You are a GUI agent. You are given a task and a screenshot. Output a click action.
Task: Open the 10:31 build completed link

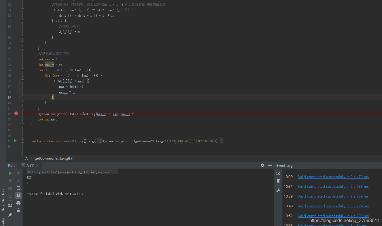[333, 187]
